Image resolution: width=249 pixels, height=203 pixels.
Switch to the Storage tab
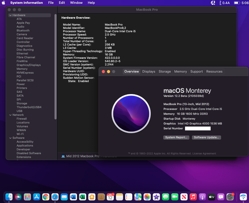(x=165, y=72)
